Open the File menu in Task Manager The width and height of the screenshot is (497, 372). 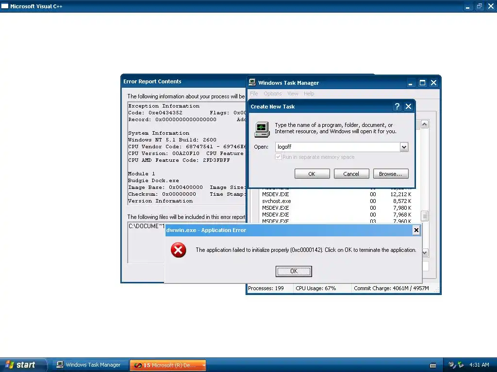coord(254,93)
